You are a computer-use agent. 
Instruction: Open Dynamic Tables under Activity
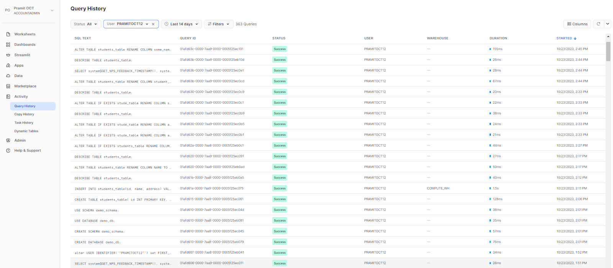tap(26, 131)
